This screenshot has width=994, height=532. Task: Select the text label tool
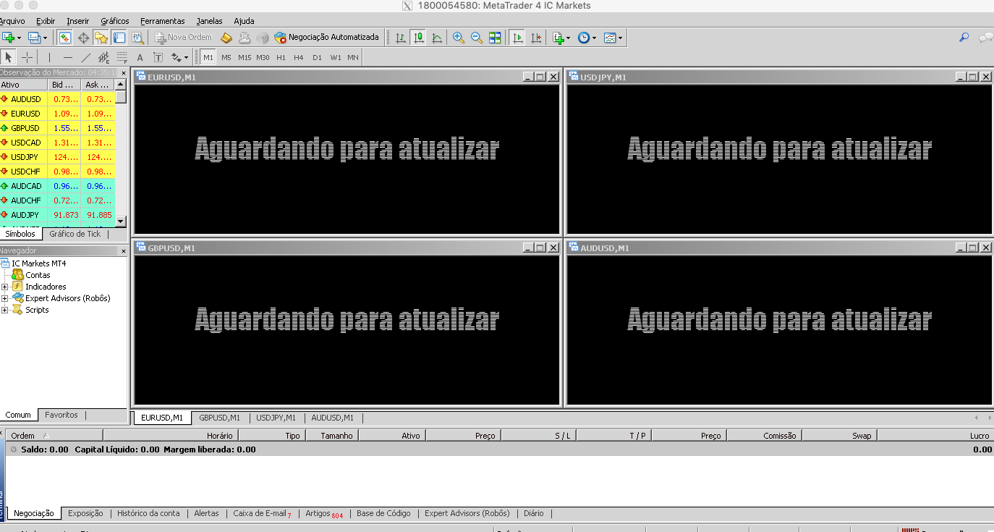[x=158, y=57]
